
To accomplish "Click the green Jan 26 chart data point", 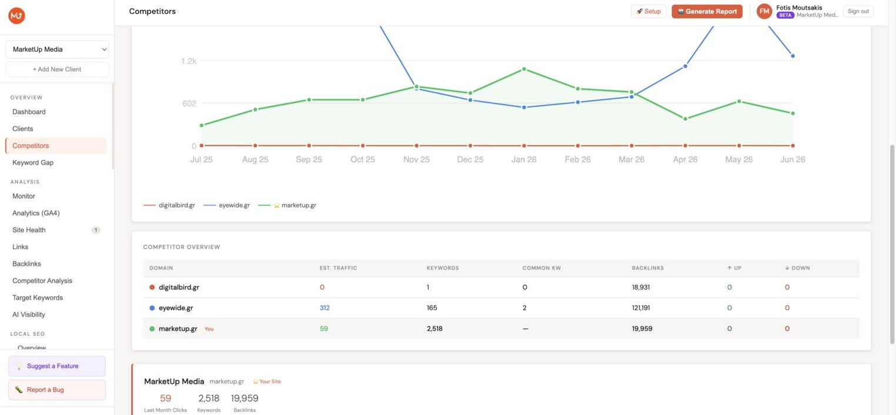I will pyautogui.click(x=524, y=69).
